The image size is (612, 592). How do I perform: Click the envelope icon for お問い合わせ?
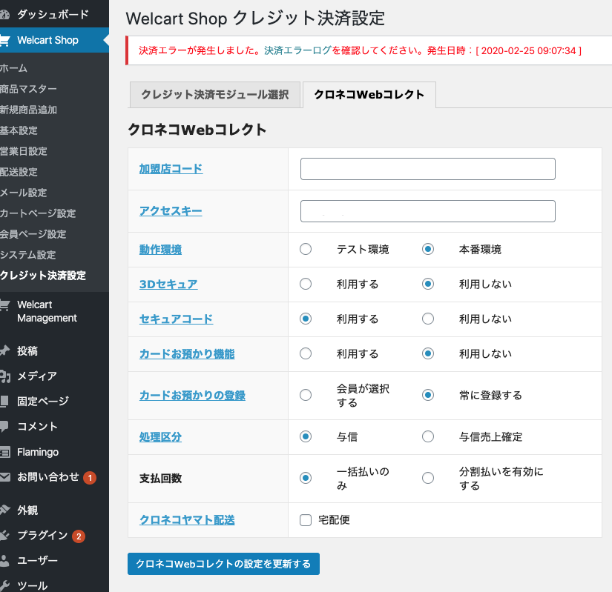[x=4, y=477]
